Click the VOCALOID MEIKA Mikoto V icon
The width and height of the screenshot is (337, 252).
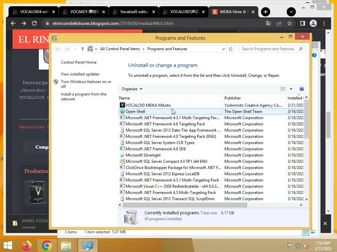pyautogui.click(x=122, y=105)
